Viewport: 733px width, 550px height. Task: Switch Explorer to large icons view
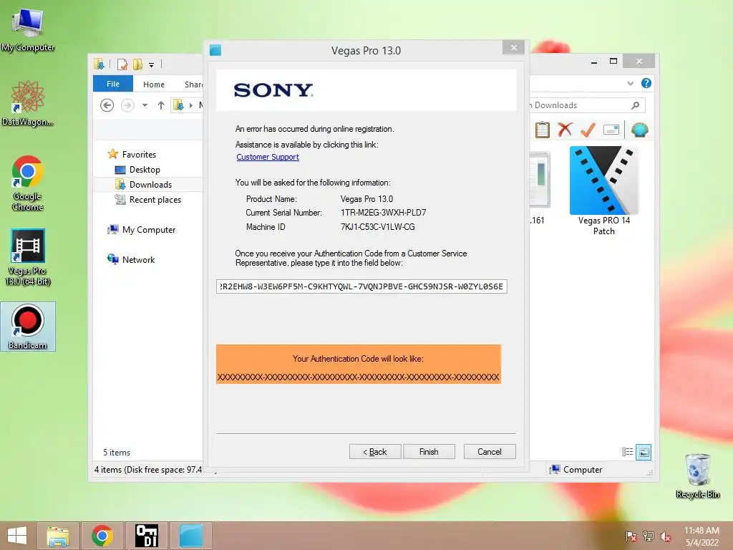644,452
